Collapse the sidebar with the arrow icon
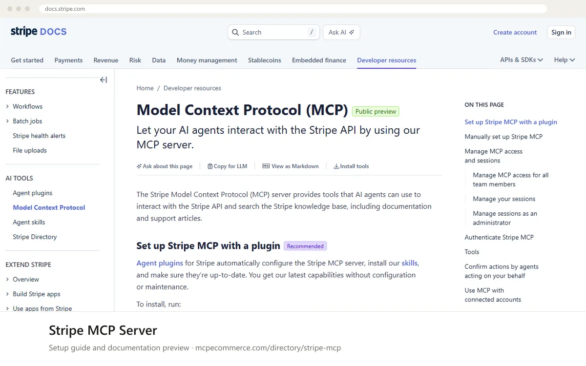The width and height of the screenshot is (586, 366). click(x=104, y=80)
